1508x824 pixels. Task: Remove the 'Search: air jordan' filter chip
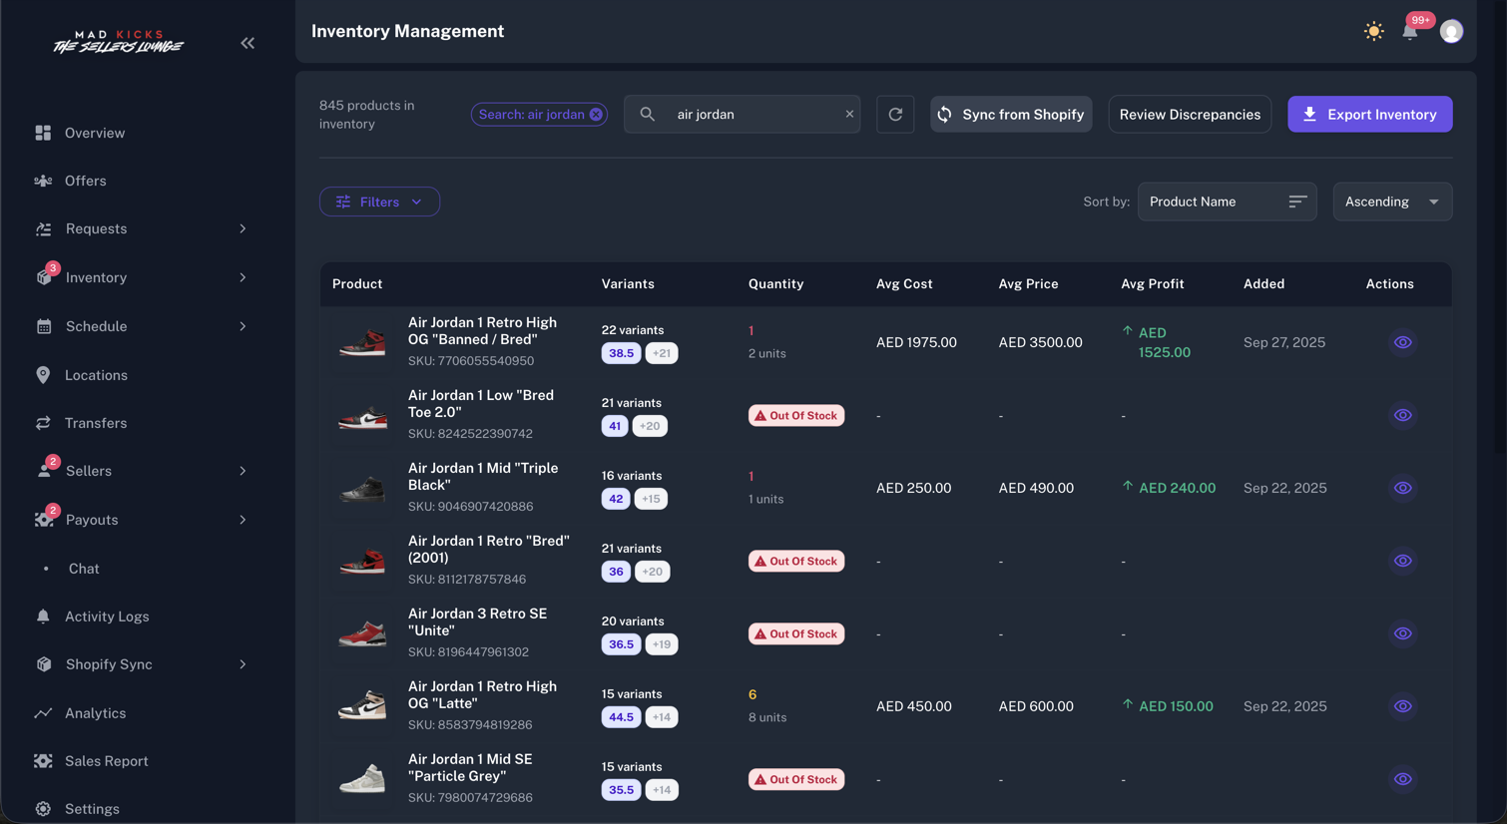596,115
